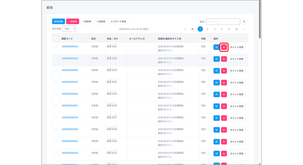Screen dimensions: 303x165
Task: Open the editor for customer 1000000000023
Action: pos(216,59)
